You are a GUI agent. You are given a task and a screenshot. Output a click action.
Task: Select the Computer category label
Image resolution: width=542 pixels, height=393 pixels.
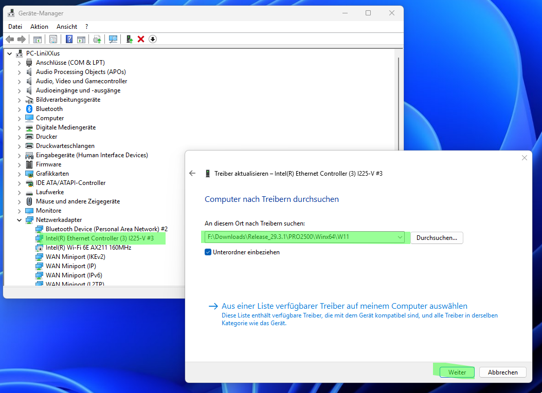(x=50, y=118)
